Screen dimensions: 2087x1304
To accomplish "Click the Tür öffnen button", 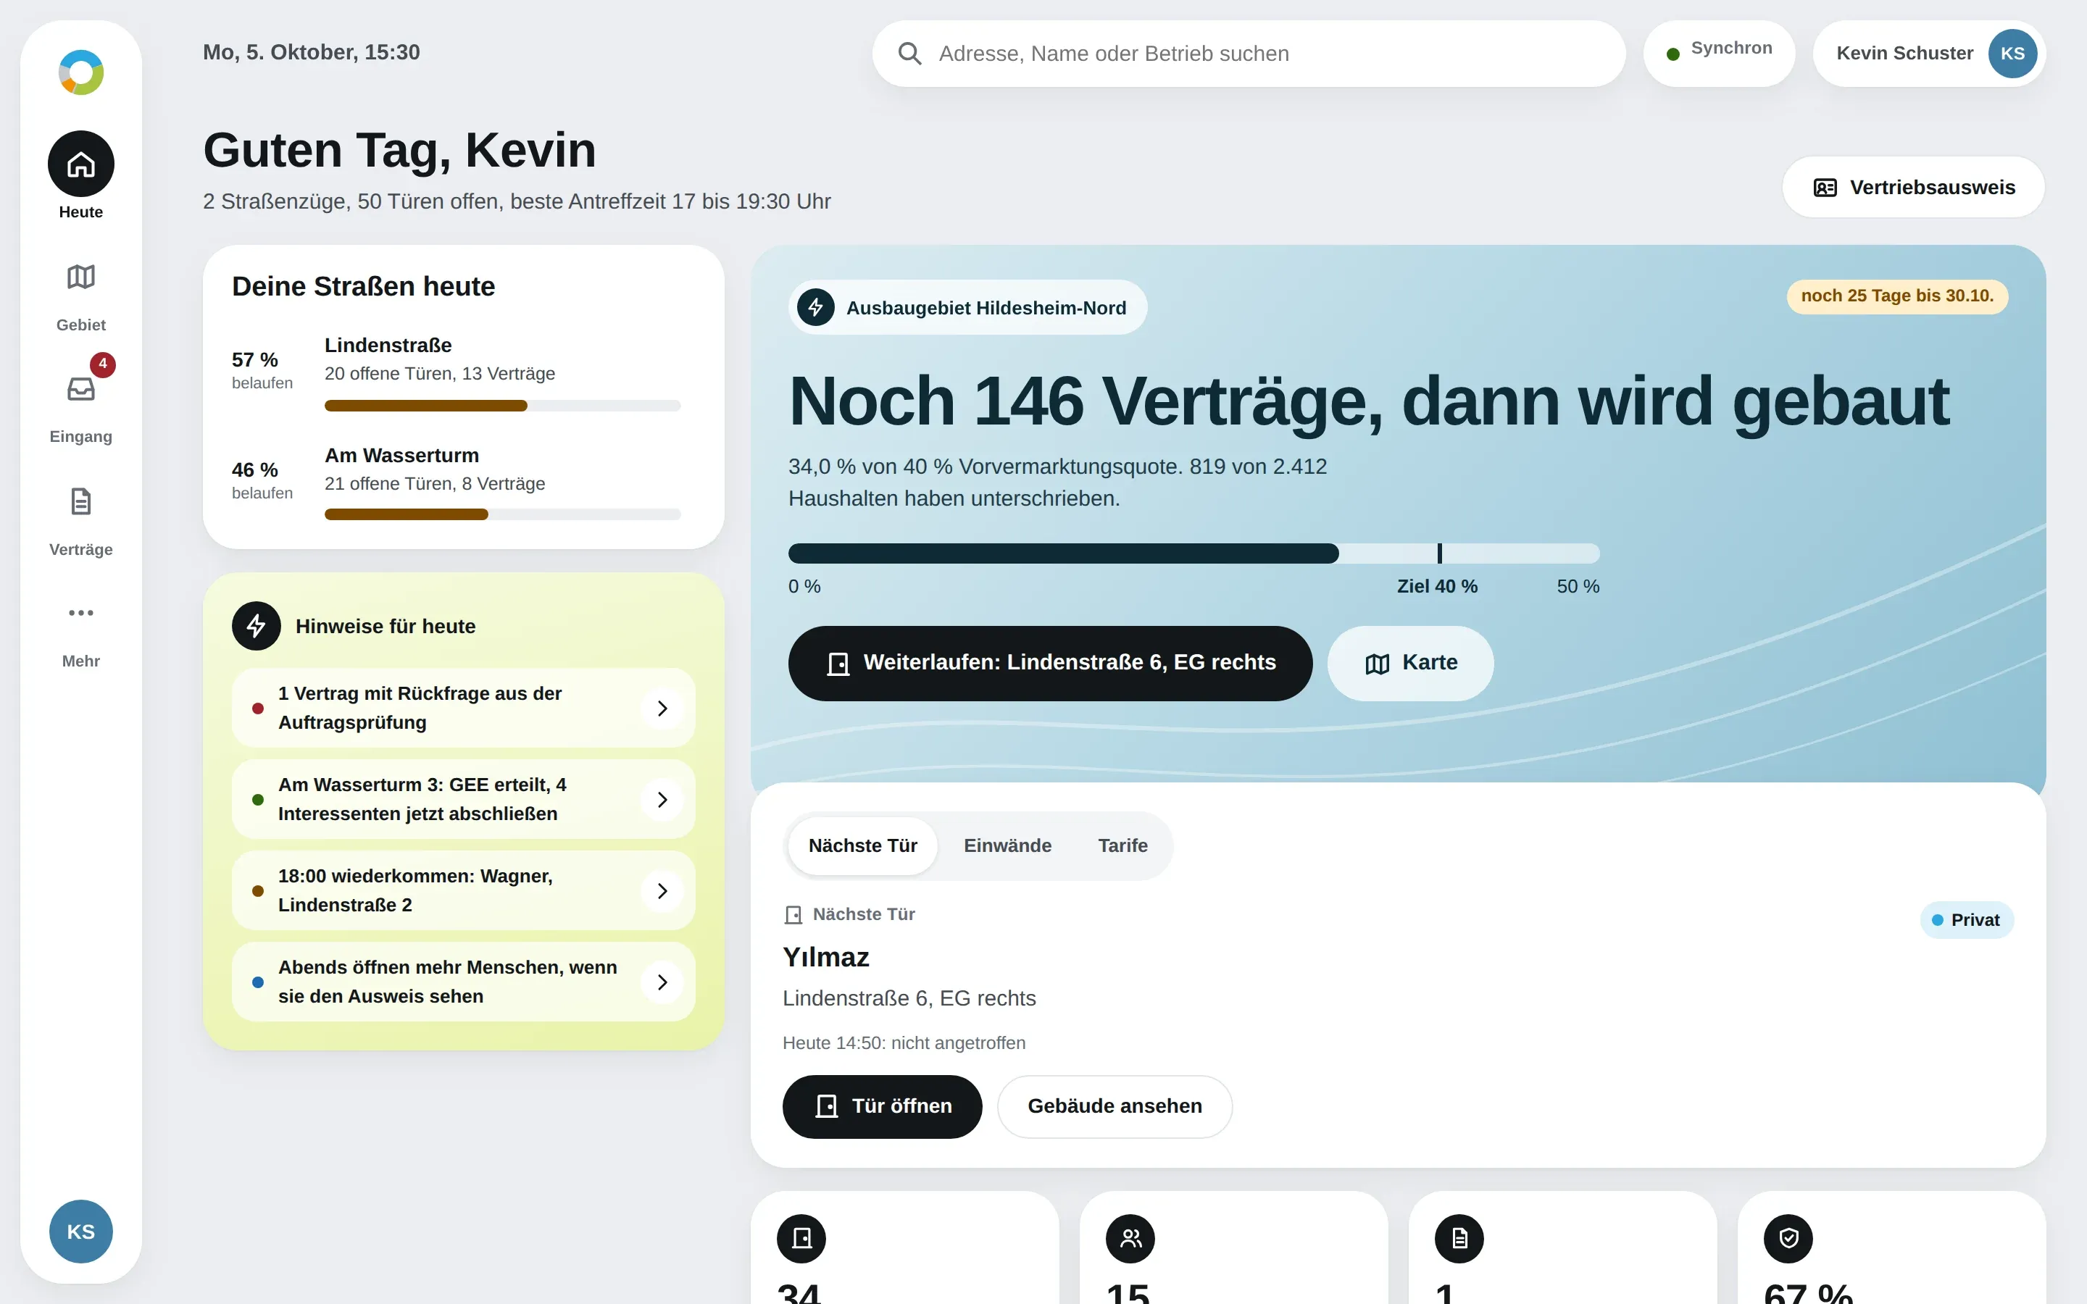I will (x=882, y=1106).
